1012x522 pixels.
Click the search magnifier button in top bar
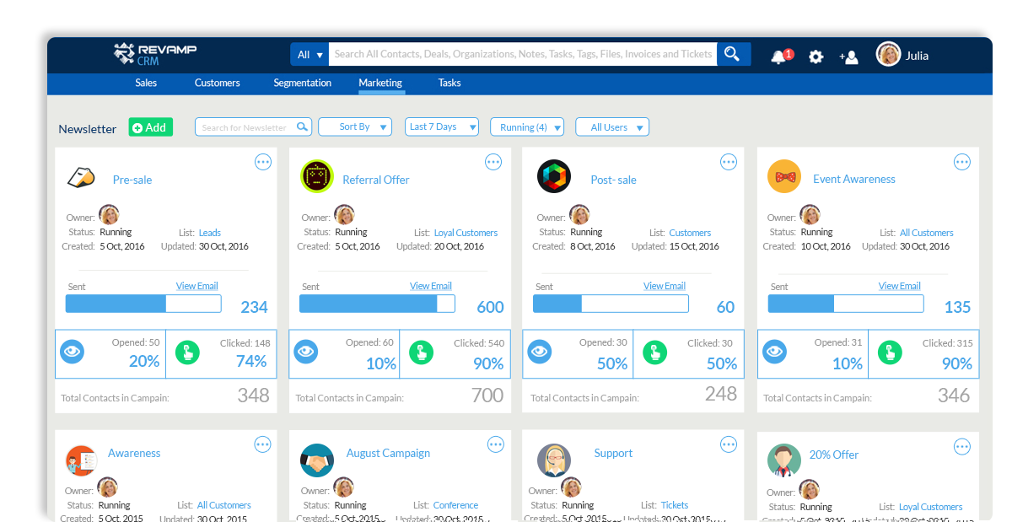coord(733,54)
